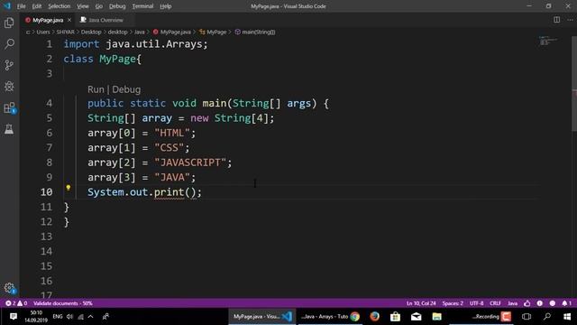Open the File menu

point(21,6)
